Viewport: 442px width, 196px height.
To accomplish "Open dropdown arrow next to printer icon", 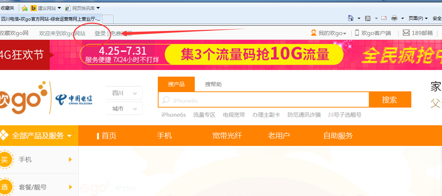I will 402,18.
